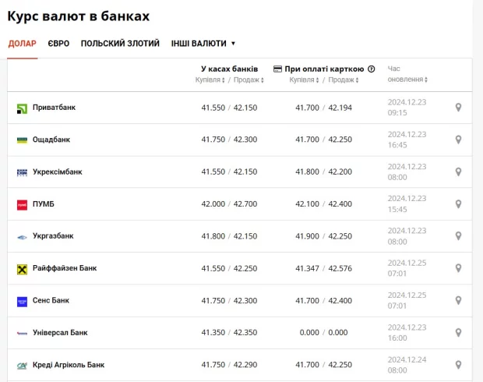Viewport: 483px width, 382px height.
Task: Click the Райффайзен Банк logo icon
Action: pos(22,269)
